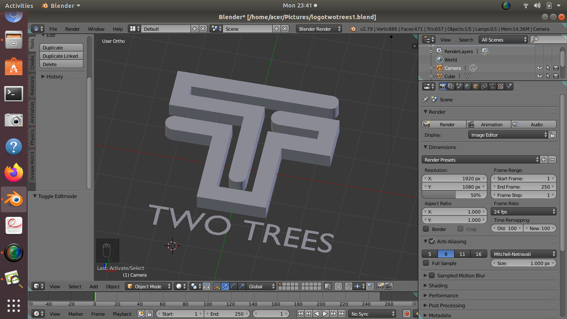Adjust the 50% resolution scale slider
Viewport: 567px width, 319px height.
[454, 195]
